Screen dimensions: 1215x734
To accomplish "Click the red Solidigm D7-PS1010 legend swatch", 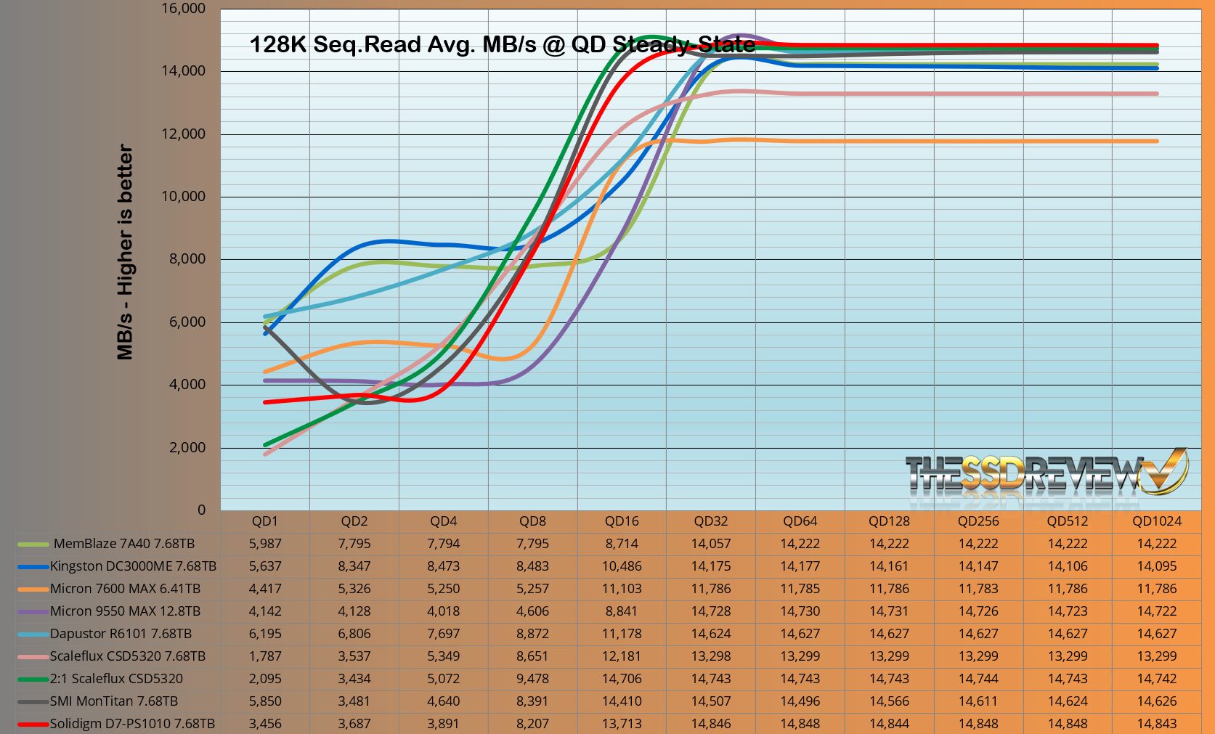I will [33, 724].
